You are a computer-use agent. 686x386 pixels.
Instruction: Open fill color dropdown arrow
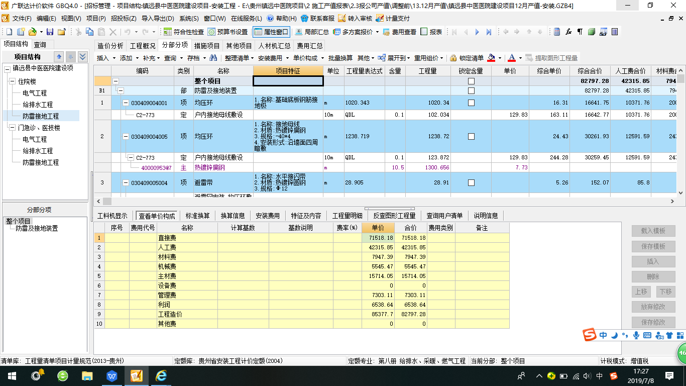click(x=500, y=58)
